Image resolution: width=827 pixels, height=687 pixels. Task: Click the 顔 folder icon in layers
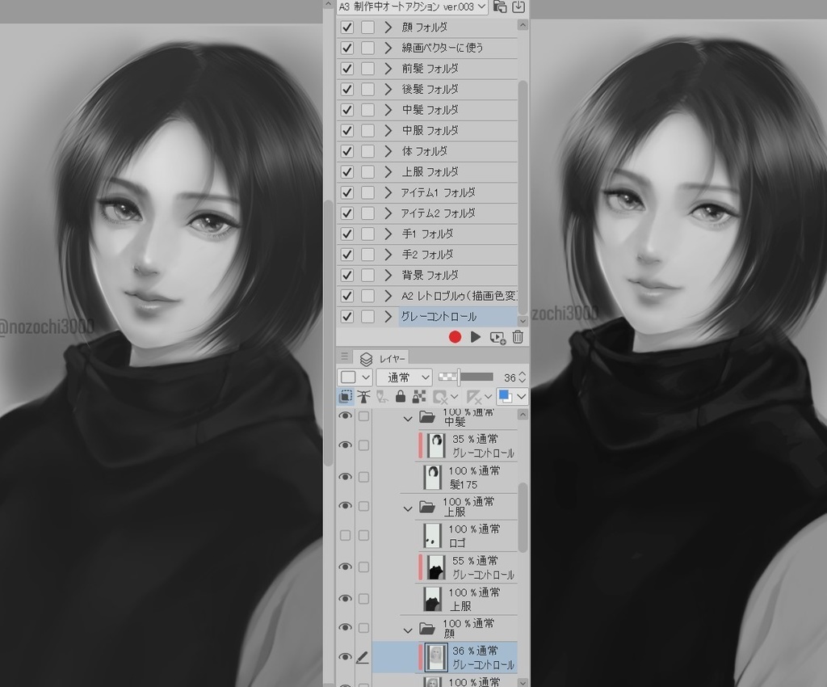click(427, 629)
